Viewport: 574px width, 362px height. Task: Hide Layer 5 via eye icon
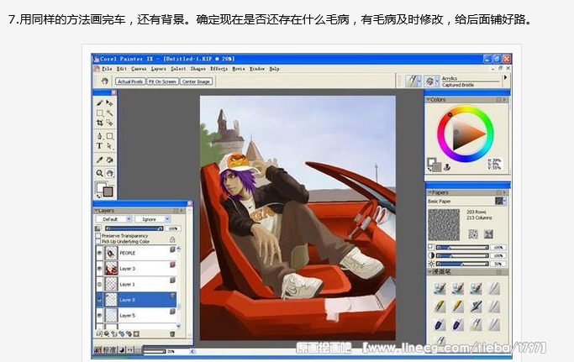click(x=99, y=315)
